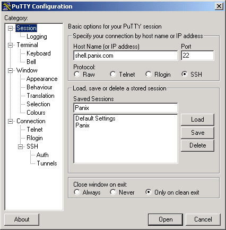Collapse the Connection tree node

tap(11, 121)
